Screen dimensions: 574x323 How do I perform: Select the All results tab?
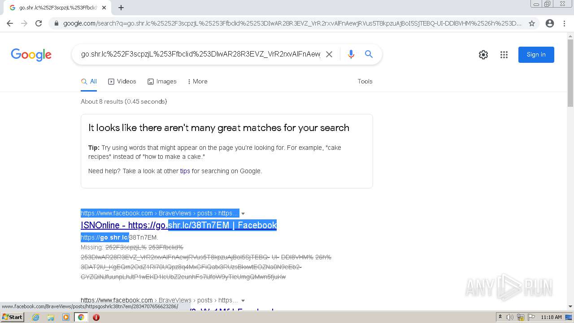[x=89, y=82]
